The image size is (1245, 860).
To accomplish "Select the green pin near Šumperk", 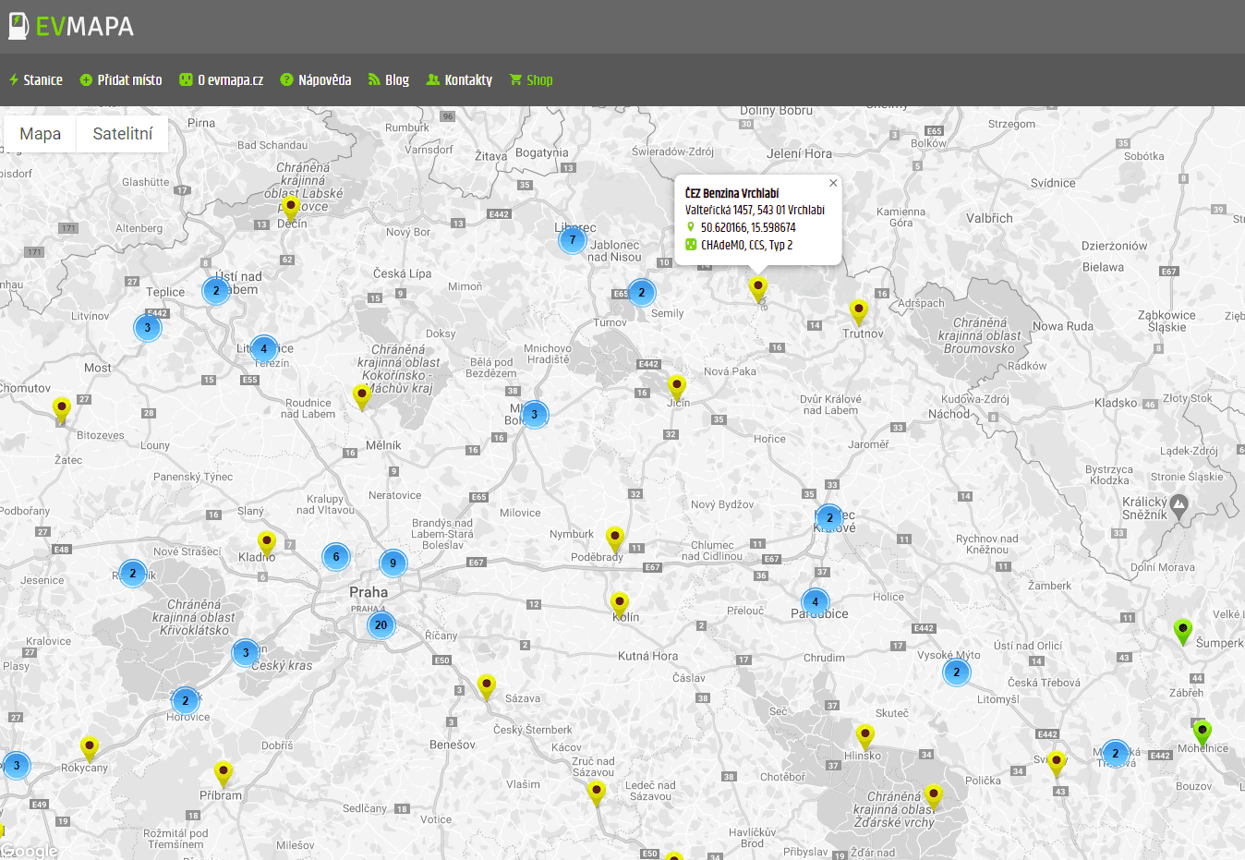I will click(1183, 632).
